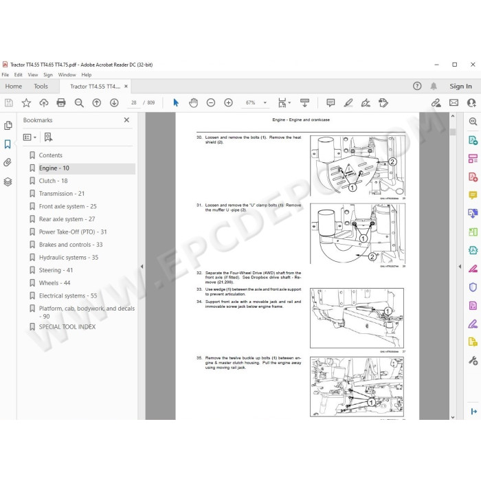Open SPECIAL TOOL INDEX bookmark

67,327
